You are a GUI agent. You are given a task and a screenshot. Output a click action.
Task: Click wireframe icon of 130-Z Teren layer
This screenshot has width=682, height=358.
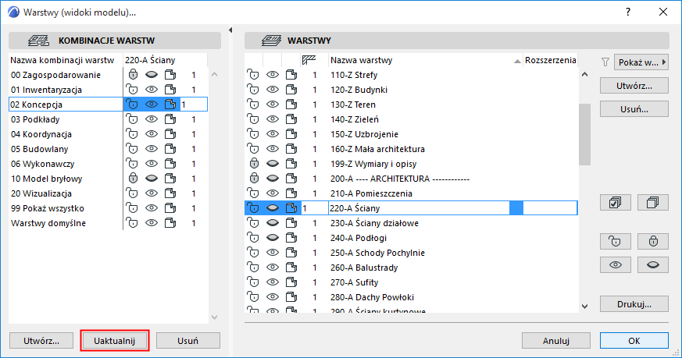(x=291, y=105)
